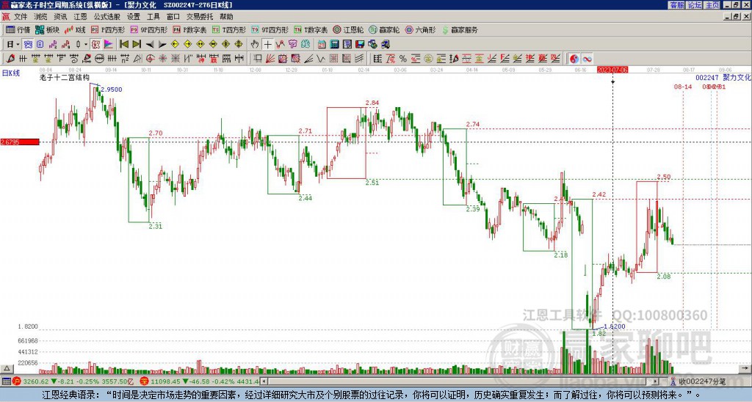Open the P四方形 tool
This screenshot has width=752, height=402.
click(108, 29)
